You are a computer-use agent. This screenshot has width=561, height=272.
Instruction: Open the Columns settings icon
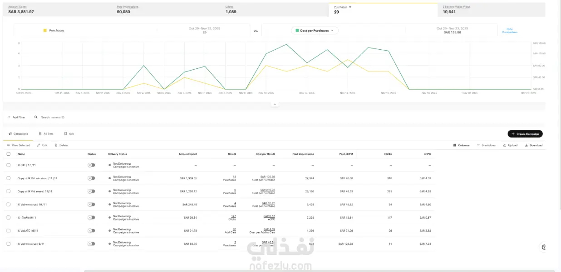(x=455, y=145)
